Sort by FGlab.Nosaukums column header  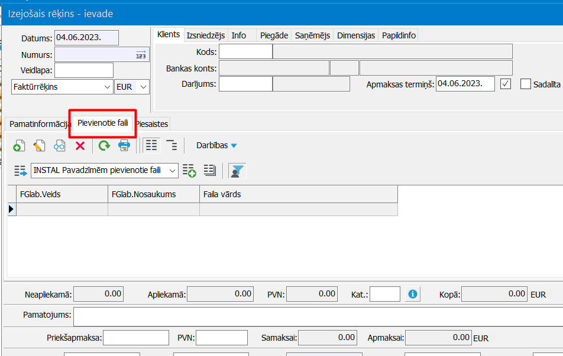coord(154,194)
